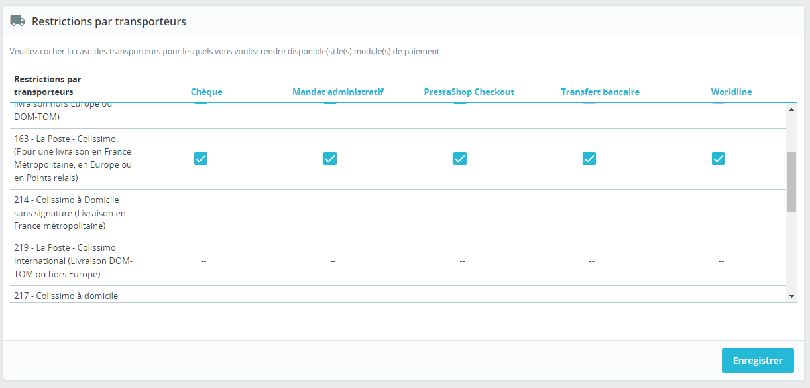
Task: Click the Worldline column header
Action: [x=731, y=92]
